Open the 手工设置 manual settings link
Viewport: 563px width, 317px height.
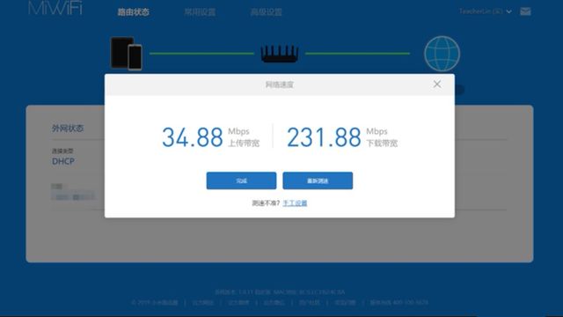[x=295, y=203]
